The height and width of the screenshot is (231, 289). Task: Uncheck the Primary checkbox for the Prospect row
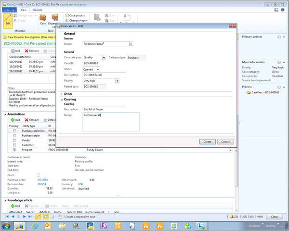pos(15,150)
